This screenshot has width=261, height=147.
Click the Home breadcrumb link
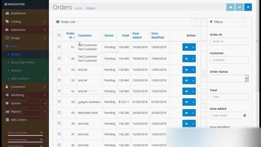[79, 8]
